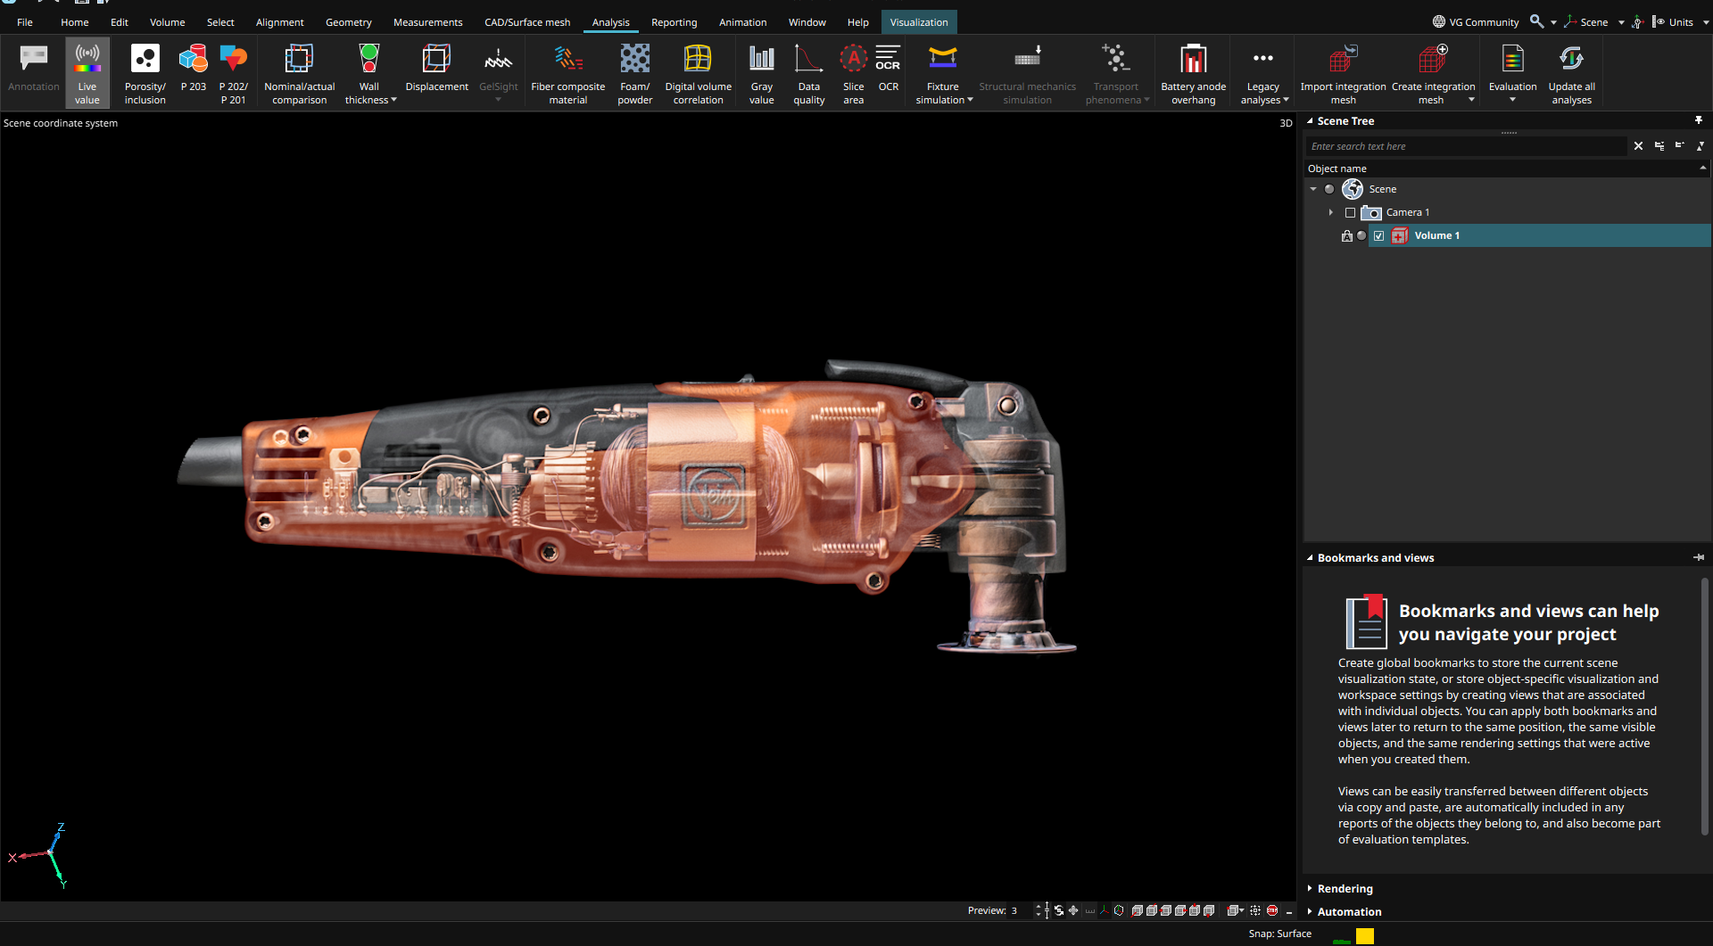
Task: Toggle the yellow snap indicator in status bar
Action: [x=1365, y=935]
